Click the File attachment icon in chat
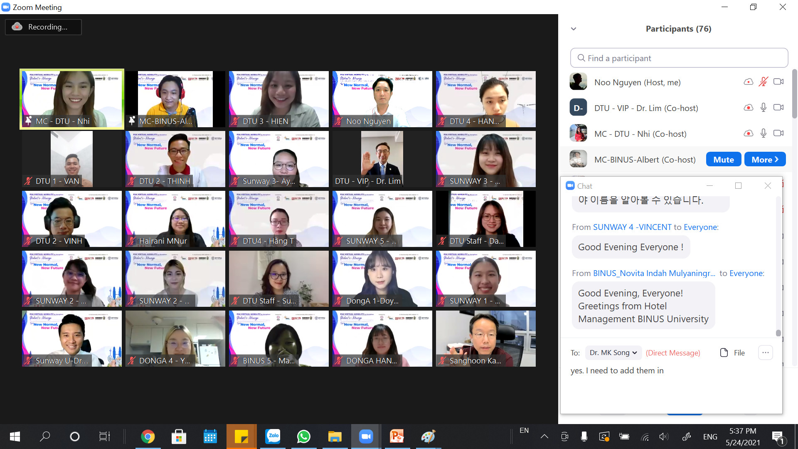Screen dimensions: 798x449 724,353
